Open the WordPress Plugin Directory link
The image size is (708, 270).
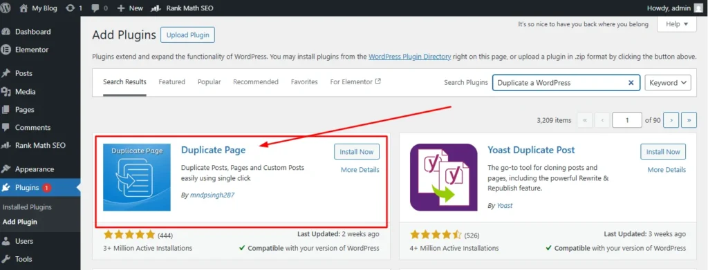pos(409,57)
